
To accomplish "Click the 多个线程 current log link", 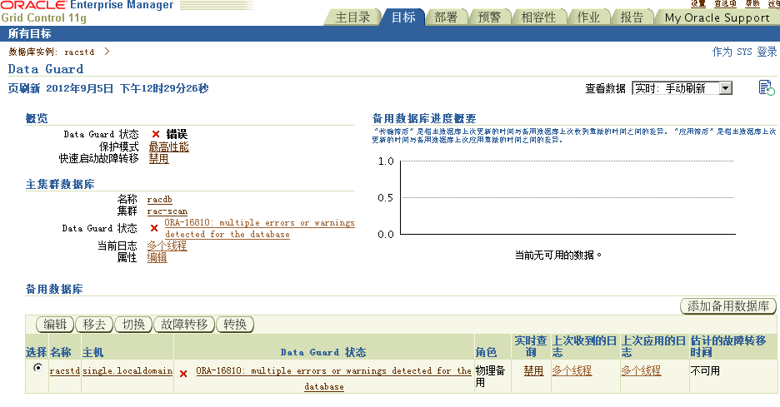I will pyautogui.click(x=167, y=246).
